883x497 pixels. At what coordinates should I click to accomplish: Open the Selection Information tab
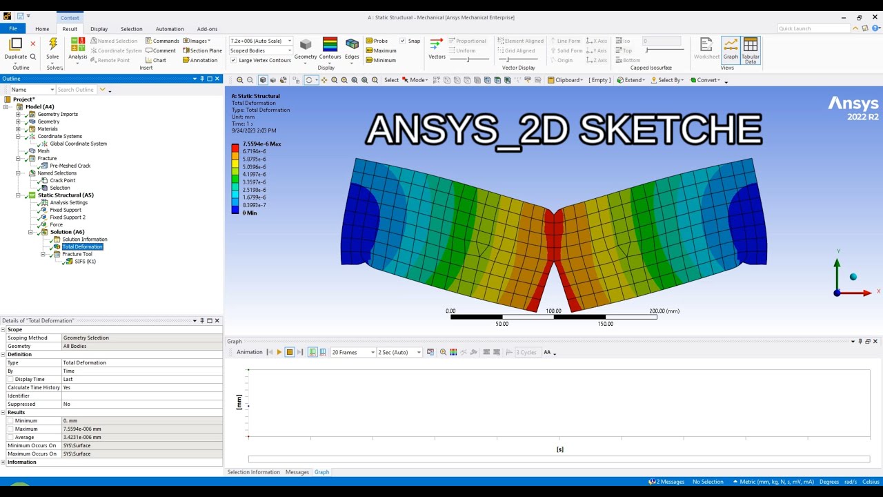tap(254, 472)
